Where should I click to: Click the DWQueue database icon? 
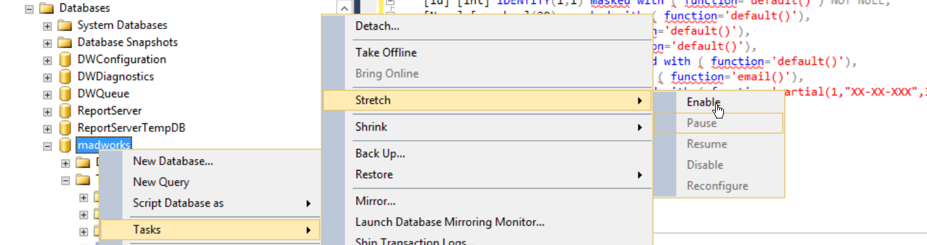[x=65, y=93]
